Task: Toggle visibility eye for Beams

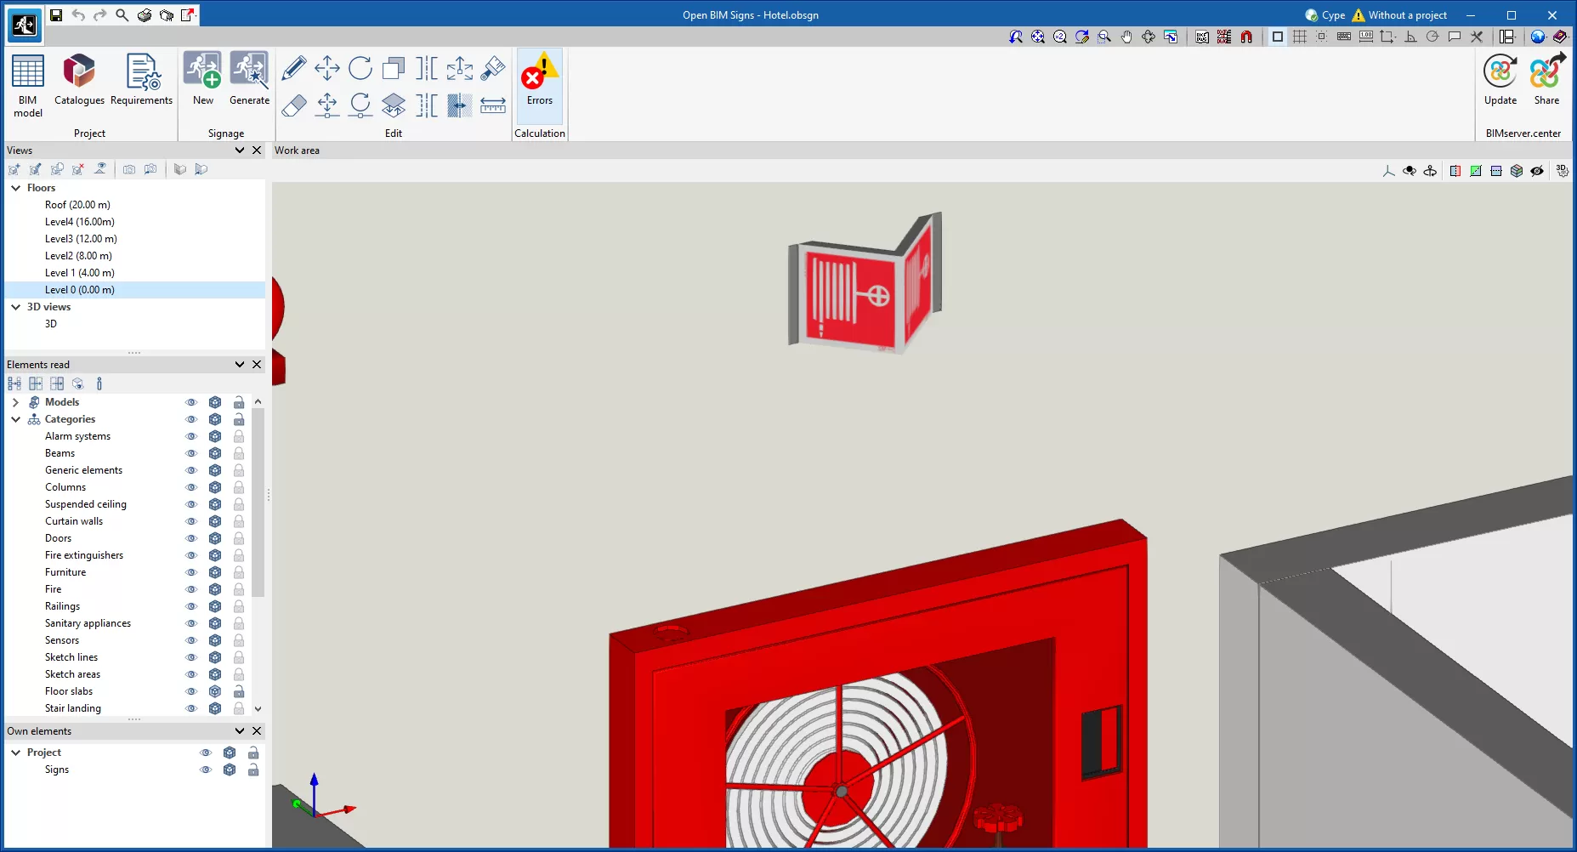Action: (x=191, y=453)
